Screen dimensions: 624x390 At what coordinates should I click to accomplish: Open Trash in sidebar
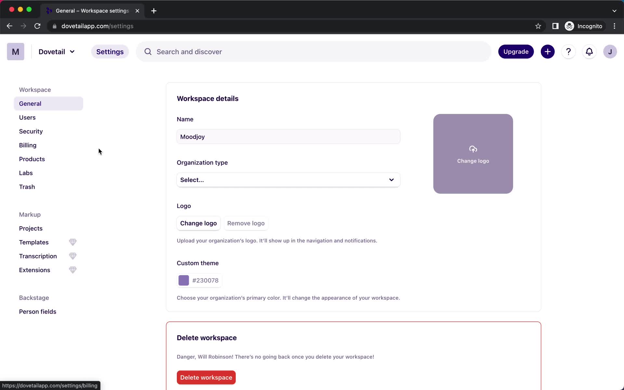[x=27, y=187]
